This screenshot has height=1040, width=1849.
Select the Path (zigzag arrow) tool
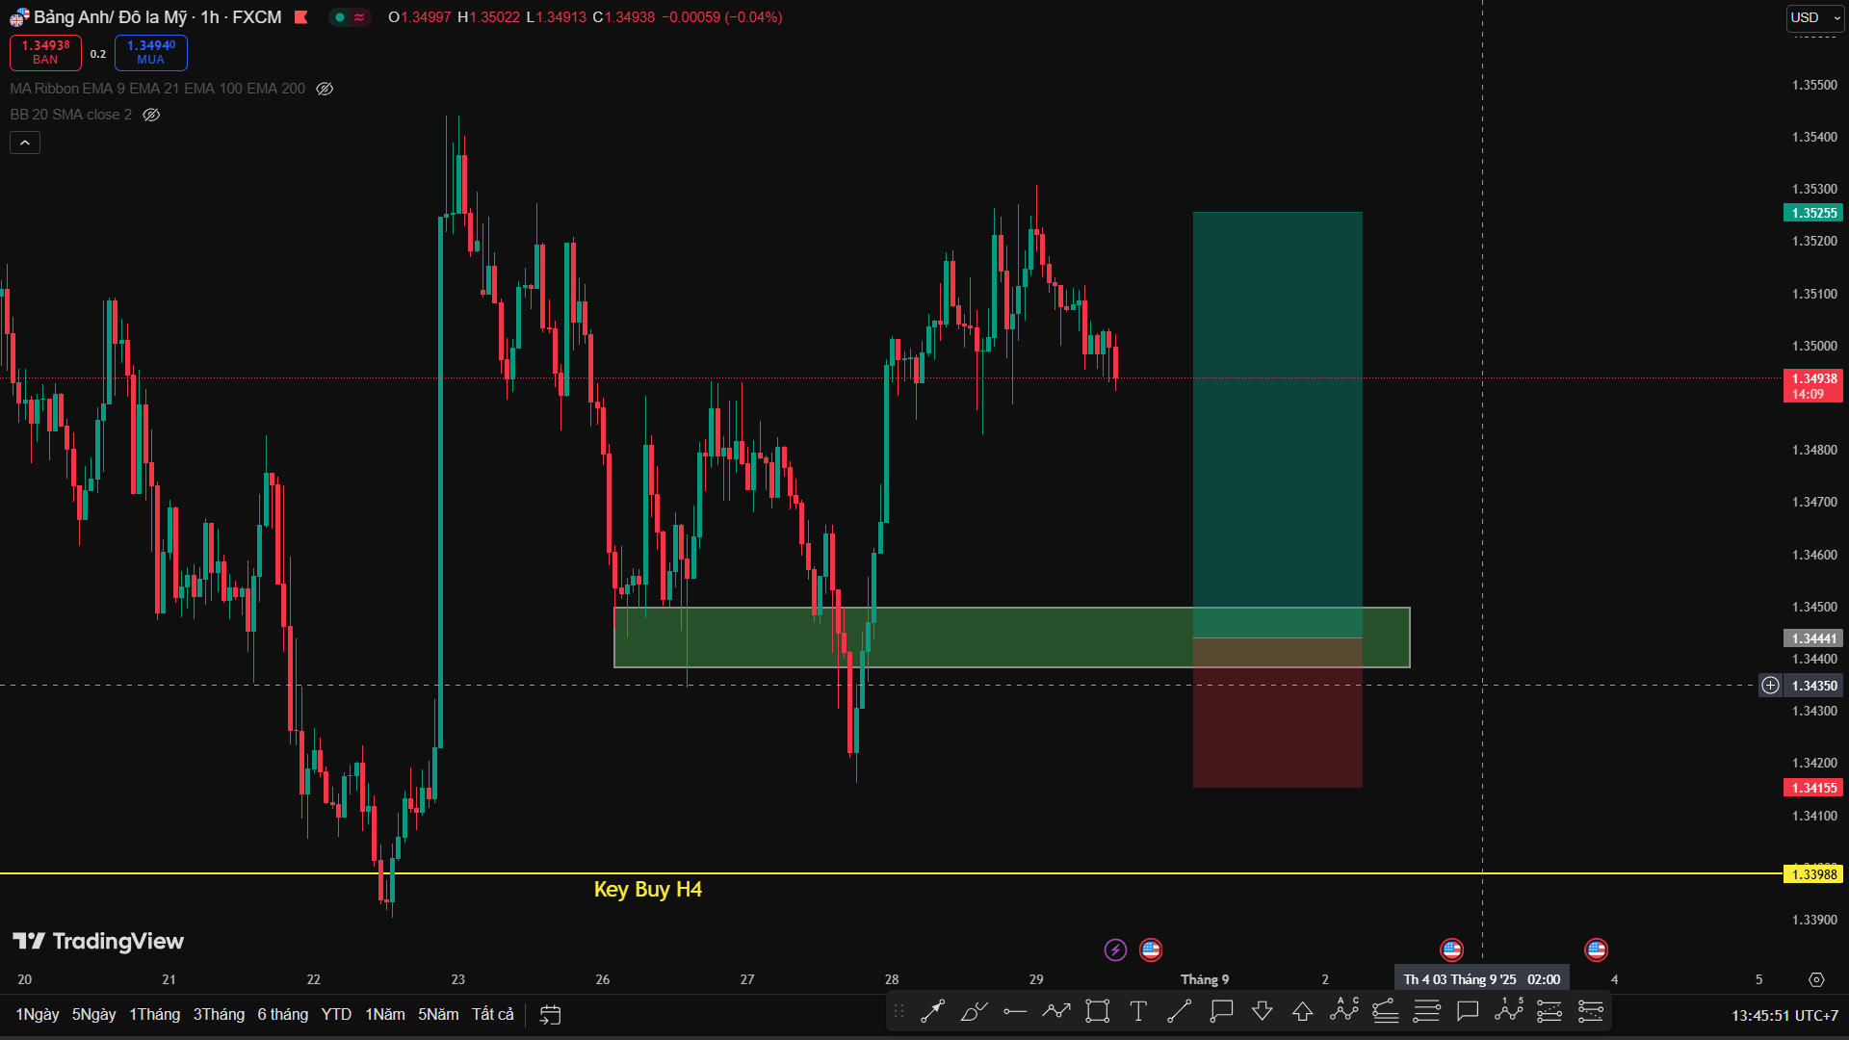click(1056, 1011)
